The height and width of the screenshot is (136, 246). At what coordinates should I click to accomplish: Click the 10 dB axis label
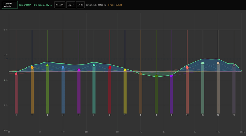pyautogui.click(x=5, y=30)
